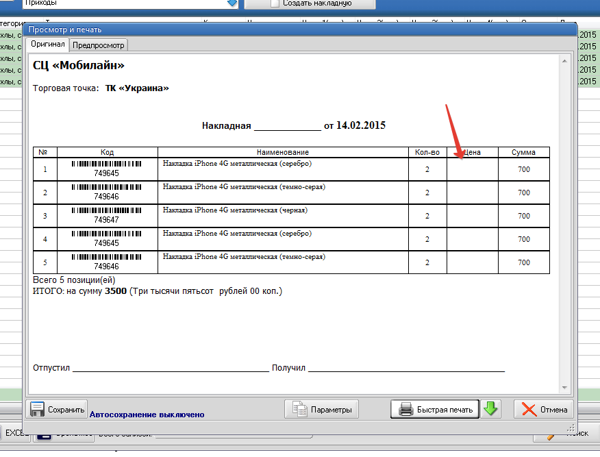
Task: Click the green down arrow button
Action: (490, 409)
